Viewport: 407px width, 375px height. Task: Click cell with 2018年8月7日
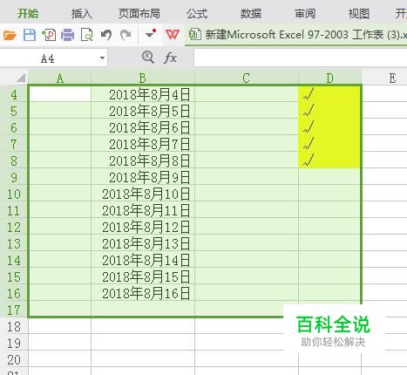[x=143, y=145]
